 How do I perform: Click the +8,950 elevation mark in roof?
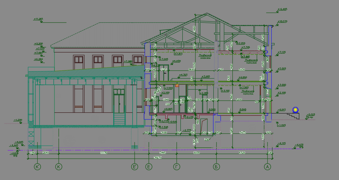[241, 43]
